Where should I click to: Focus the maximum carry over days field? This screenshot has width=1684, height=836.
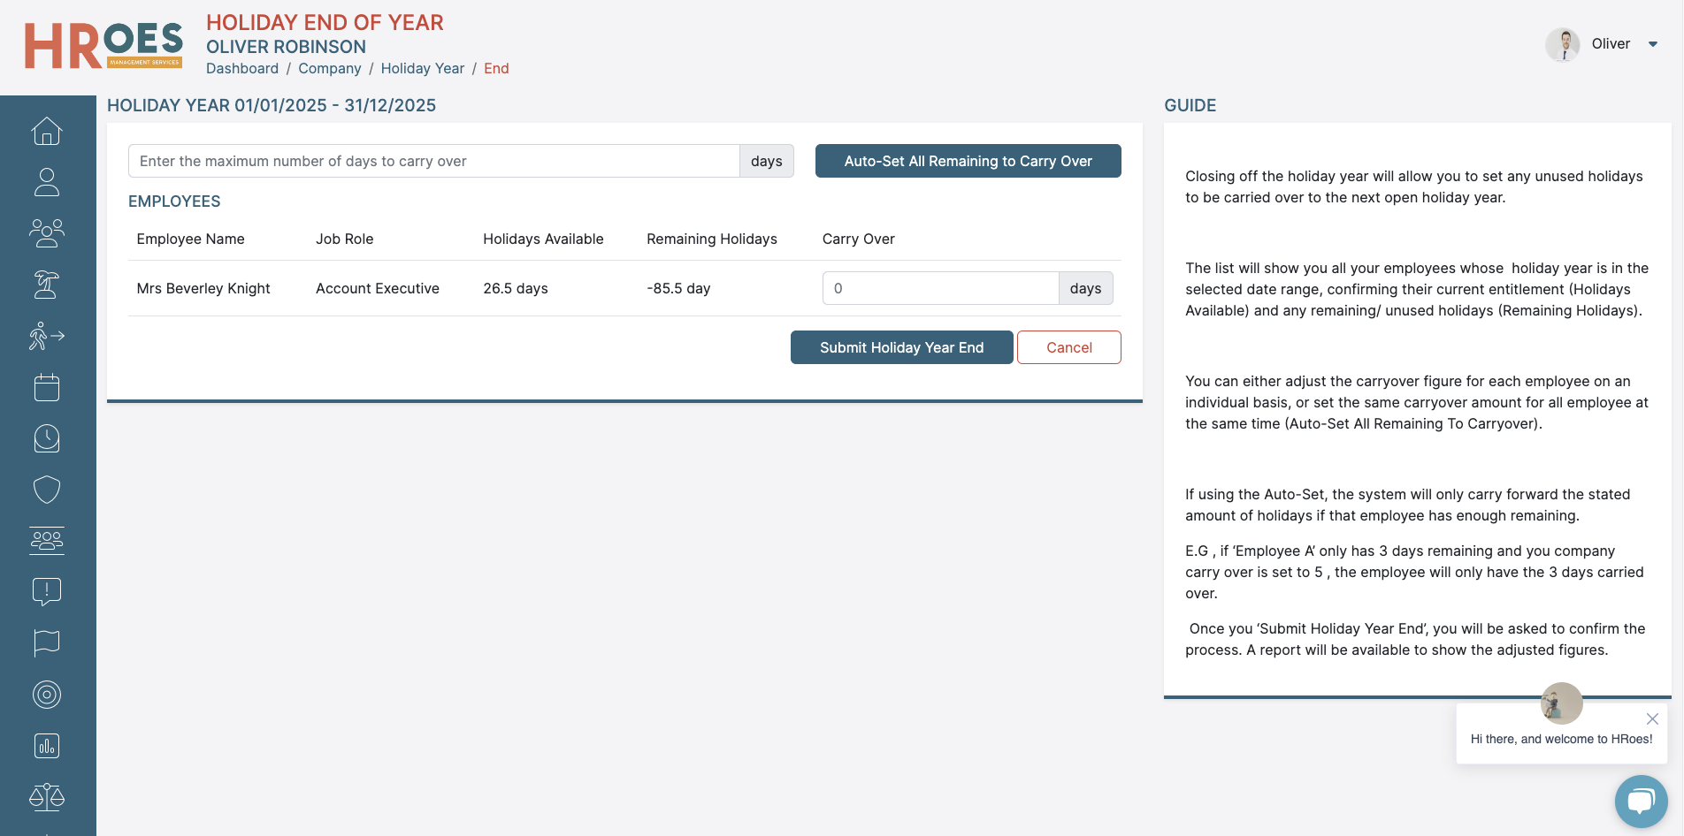(x=433, y=161)
